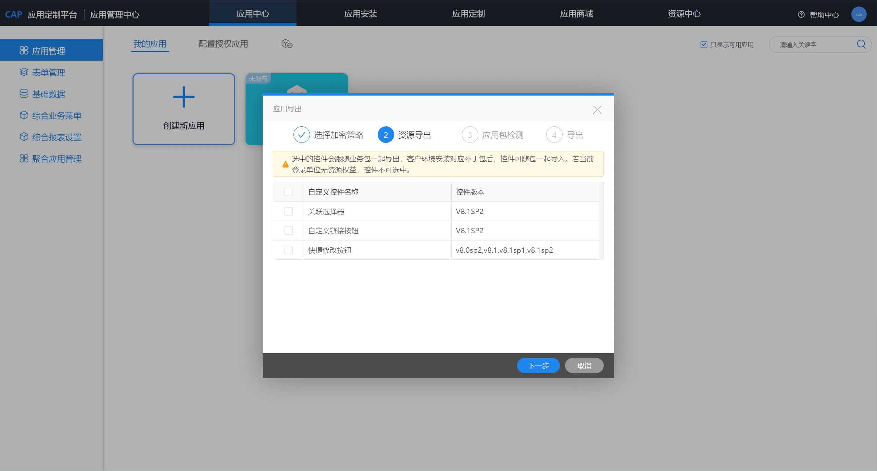Click the v8.0sp2,v8.1,v8.1sp1,v8.1sp2 version cell
This screenshot has width=877, height=471.
click(525, 250)
